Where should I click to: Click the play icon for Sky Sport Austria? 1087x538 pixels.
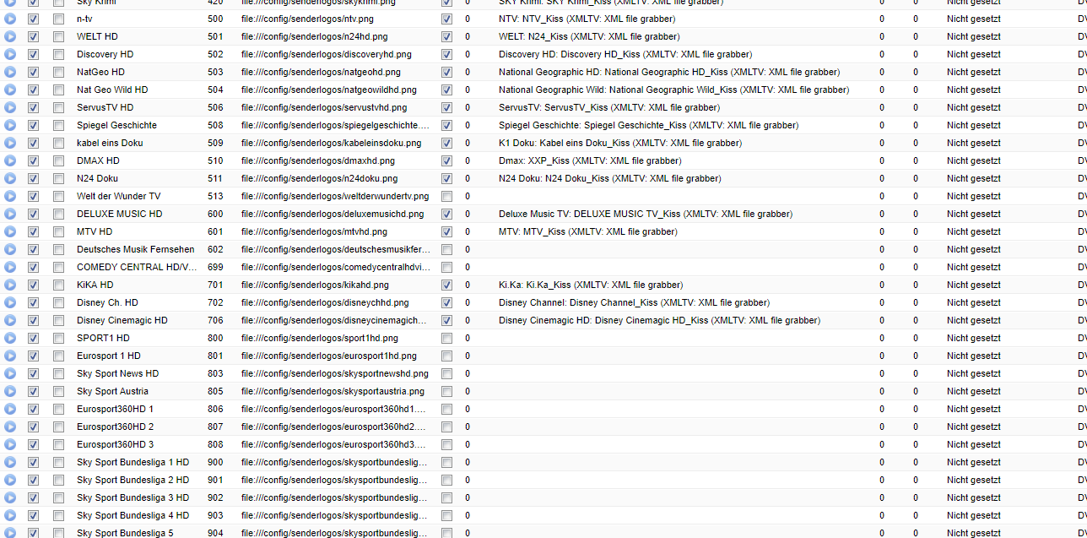(x=10, y=391)
